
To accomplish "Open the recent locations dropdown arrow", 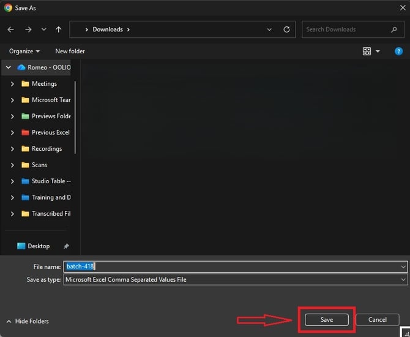I will coord(43,29).
